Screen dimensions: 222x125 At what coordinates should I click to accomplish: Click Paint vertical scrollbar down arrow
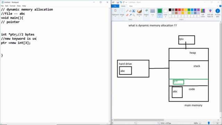tap(221, 117)
